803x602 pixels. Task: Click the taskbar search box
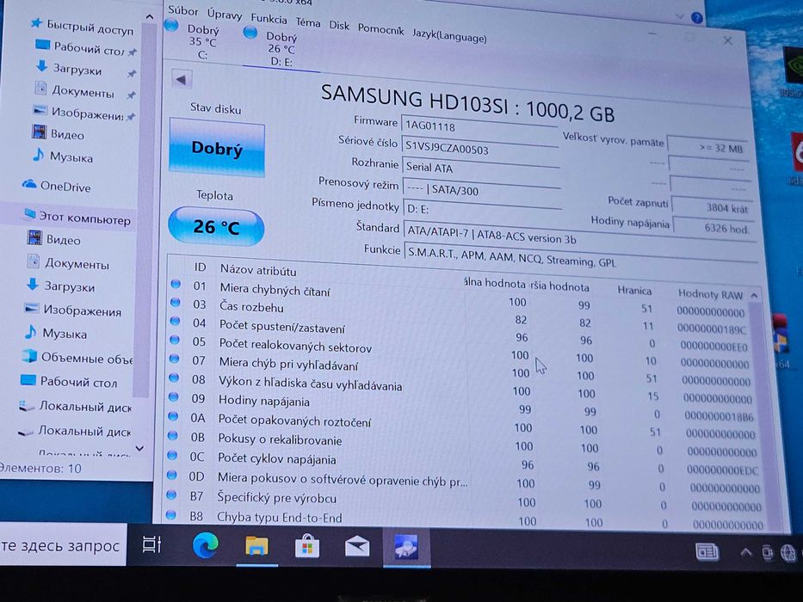tap(61, 544)
